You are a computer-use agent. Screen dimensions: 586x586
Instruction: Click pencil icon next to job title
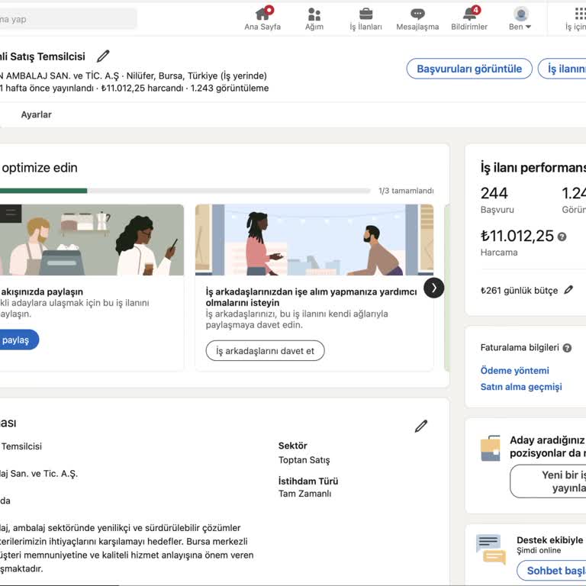point(103,56)
